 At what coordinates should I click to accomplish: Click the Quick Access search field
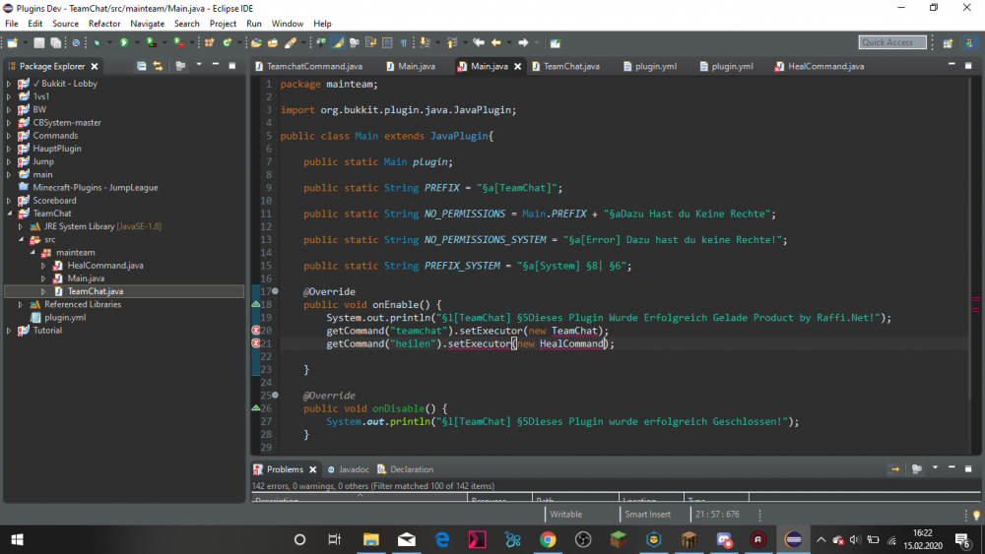click(892, 42)
